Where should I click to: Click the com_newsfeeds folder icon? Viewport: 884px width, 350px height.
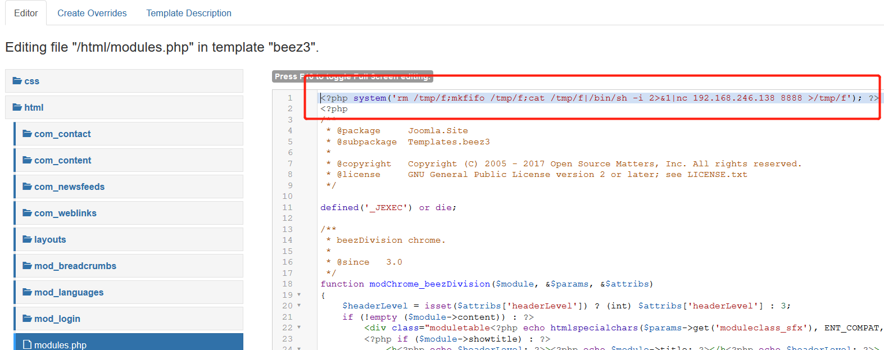click(x=27, y=187)
